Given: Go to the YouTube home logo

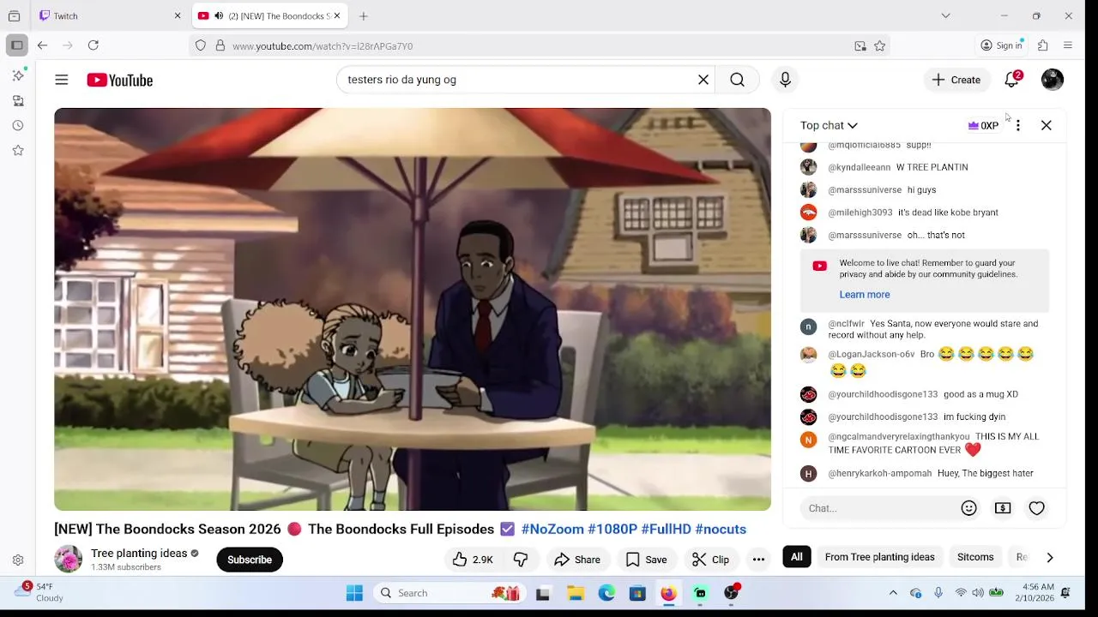Looking at the screenshot, I should point(119,80).
